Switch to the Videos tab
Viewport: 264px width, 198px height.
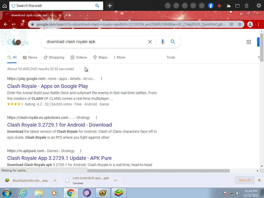point(79,57)
